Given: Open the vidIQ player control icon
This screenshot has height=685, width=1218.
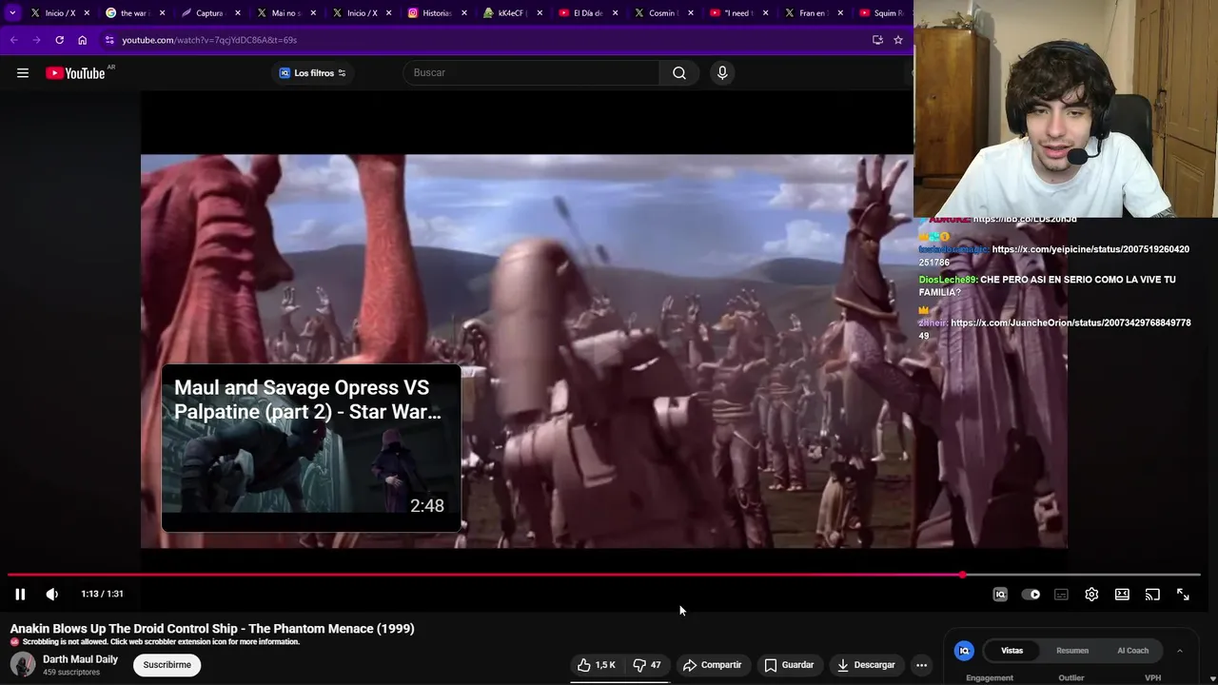Looking at the screenshot, I should pyautogui.click(x=1000, y=594).
